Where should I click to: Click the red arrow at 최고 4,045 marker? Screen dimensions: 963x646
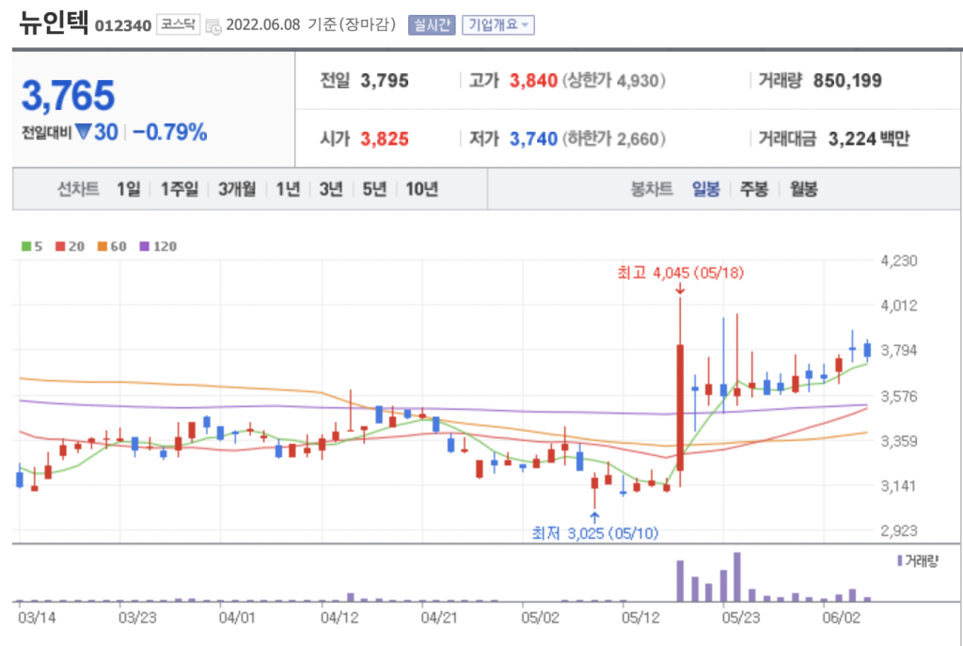679,289
